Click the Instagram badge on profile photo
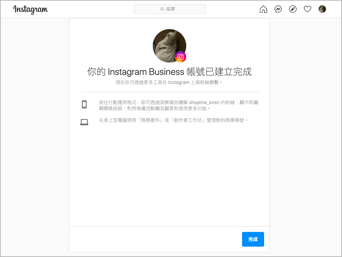 point(181,57)
